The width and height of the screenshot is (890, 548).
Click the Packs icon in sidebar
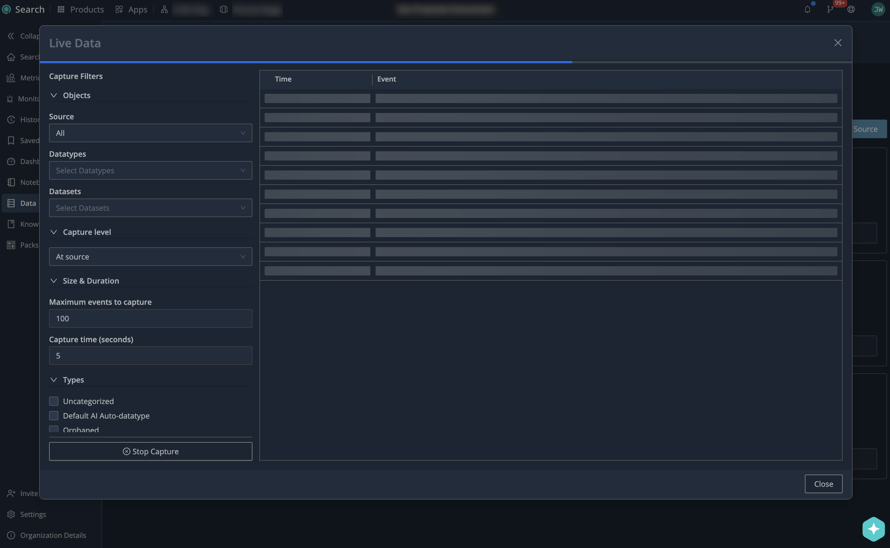coord(11,245)
